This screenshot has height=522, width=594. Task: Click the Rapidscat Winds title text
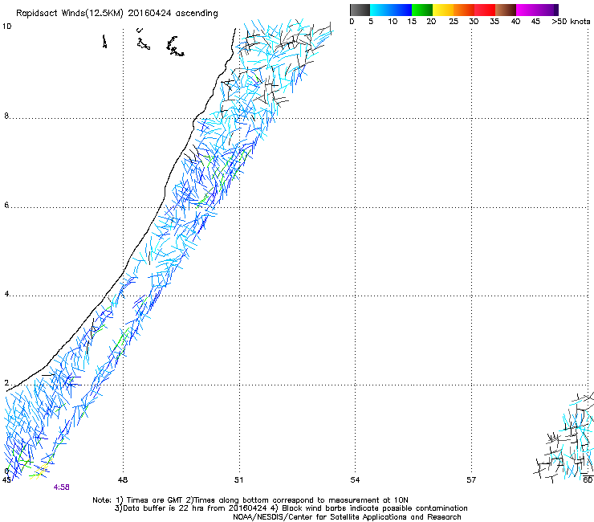pos(117,14)
